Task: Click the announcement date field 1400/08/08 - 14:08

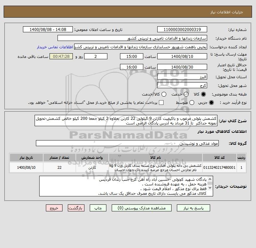Action: point(48,29)
